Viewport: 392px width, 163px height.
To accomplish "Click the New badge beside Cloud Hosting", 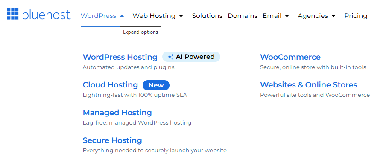I will [x=156, y=85].
